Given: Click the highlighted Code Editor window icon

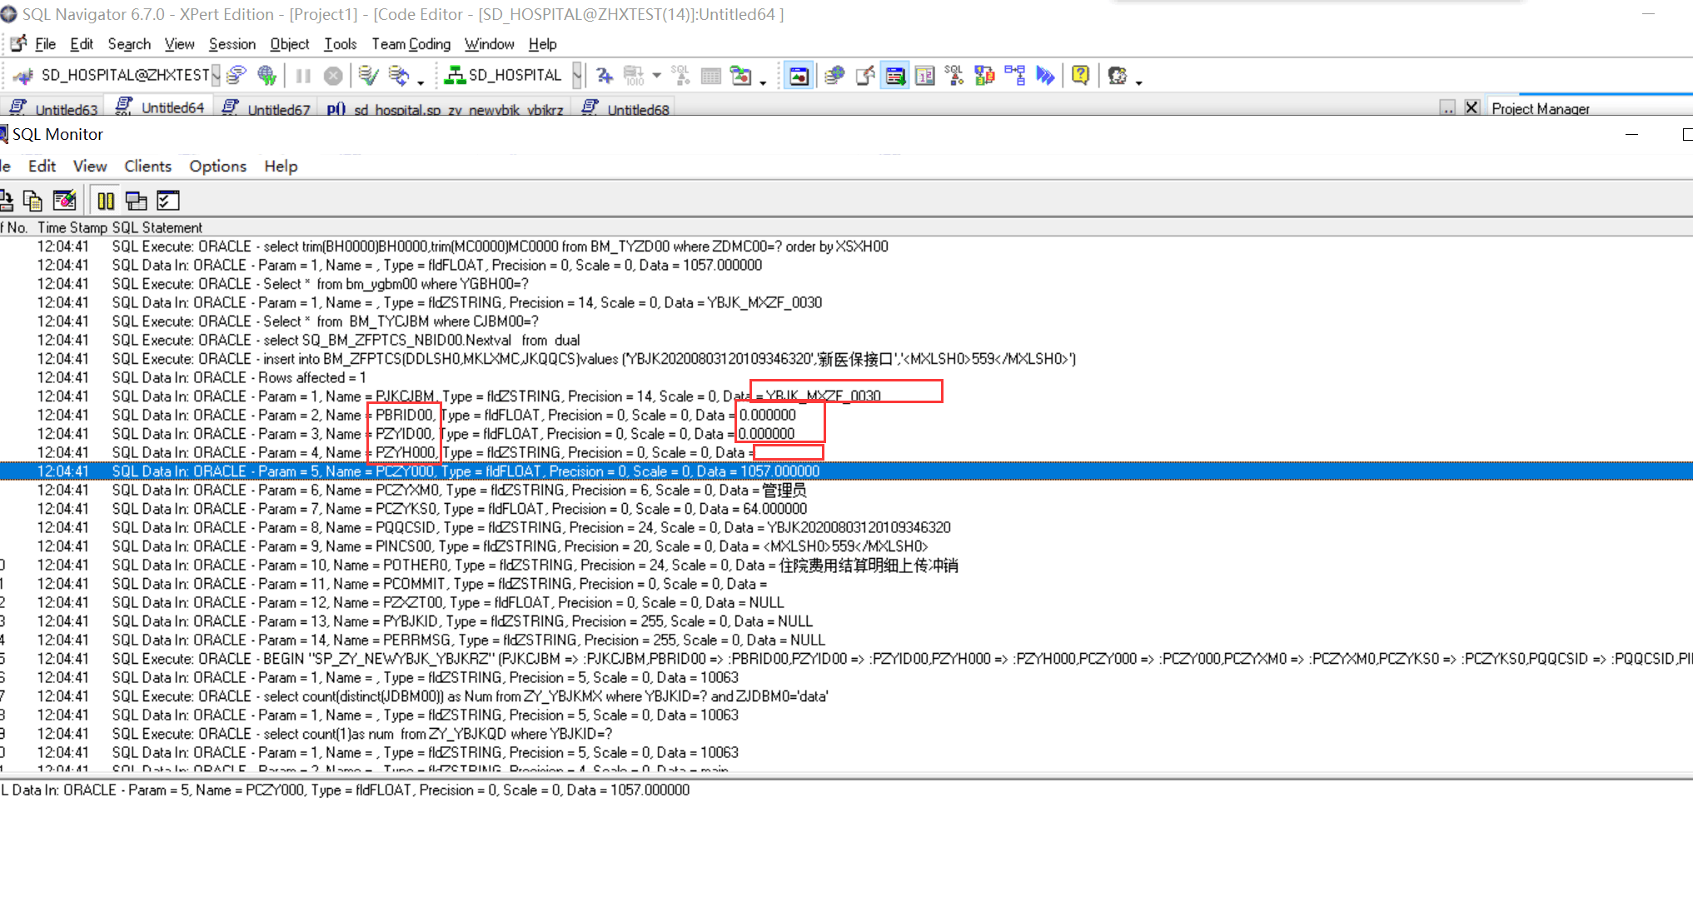Looking at the screenshot, I should pyautogui.click(x=799, y=76).
